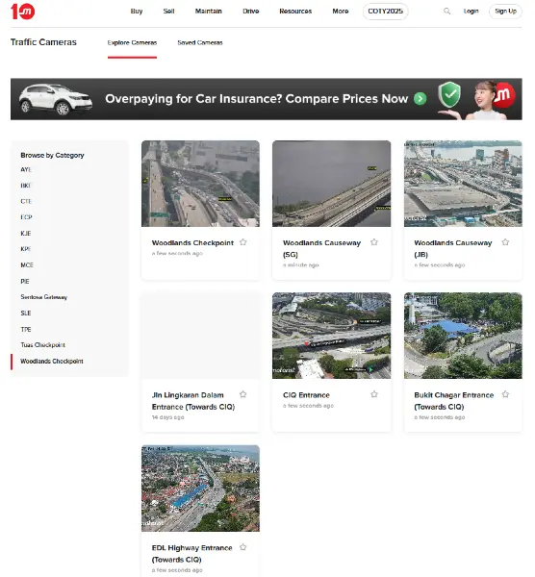Select TPE category
Viewport: 535px width, 577px height.
(26, 329)
